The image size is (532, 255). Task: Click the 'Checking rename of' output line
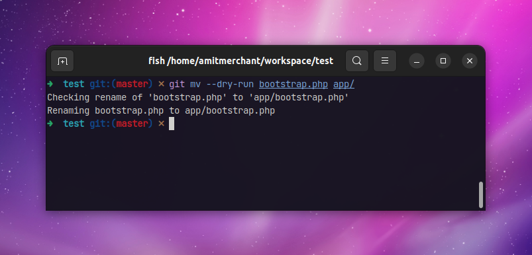(x=198, y=98)
